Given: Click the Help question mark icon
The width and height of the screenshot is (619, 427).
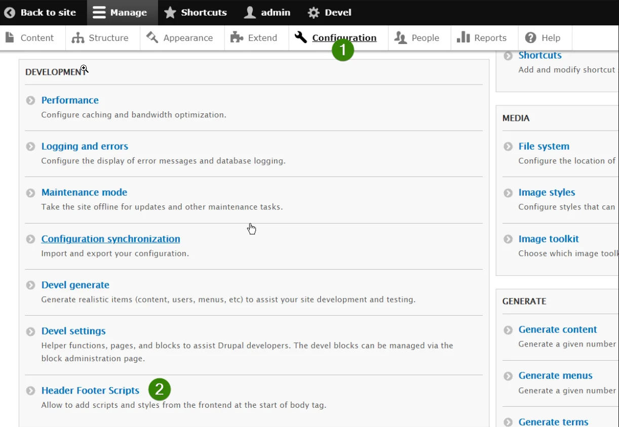Looking at the screenshot, I should point(530,37).
